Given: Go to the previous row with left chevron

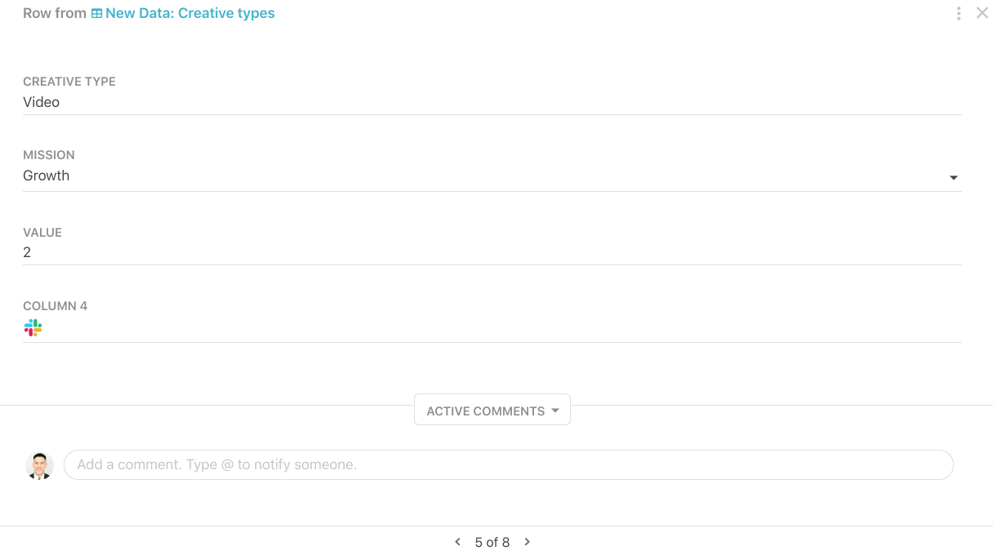Looking at the screenshot, I should click(x=457, y=542).
